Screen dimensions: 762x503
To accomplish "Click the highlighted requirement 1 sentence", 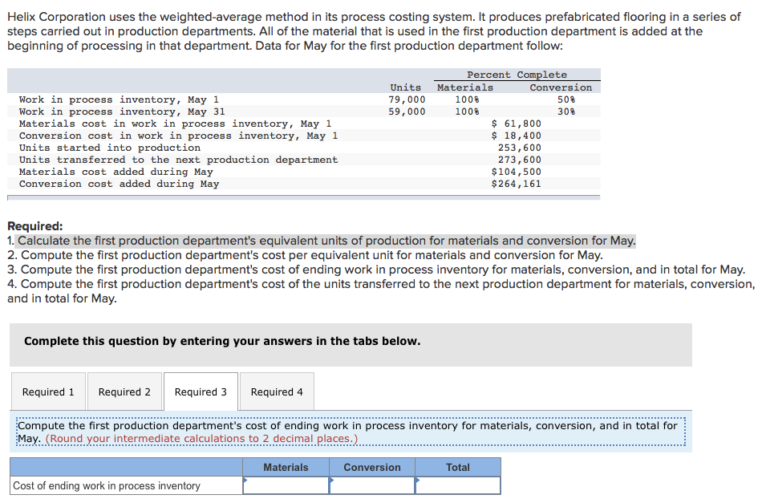I will click(326, 241).
